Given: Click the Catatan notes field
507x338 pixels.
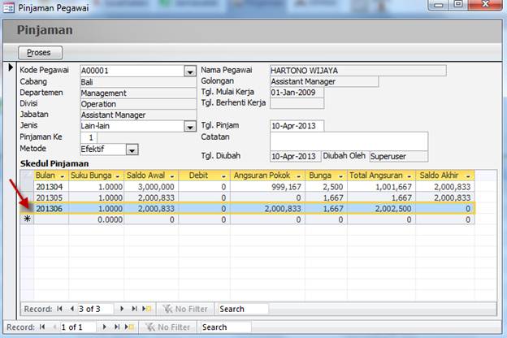Looking at the screenshot, I should tap(349, 141).
